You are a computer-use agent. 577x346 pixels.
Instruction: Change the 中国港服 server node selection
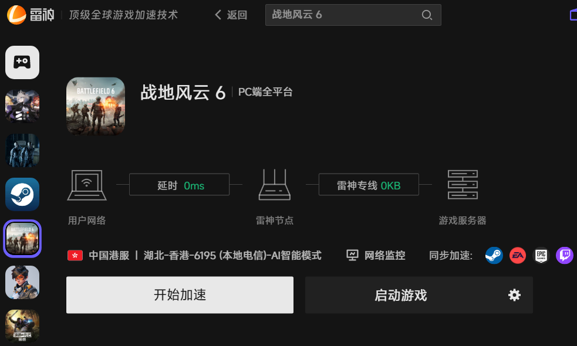pos(194,255)
